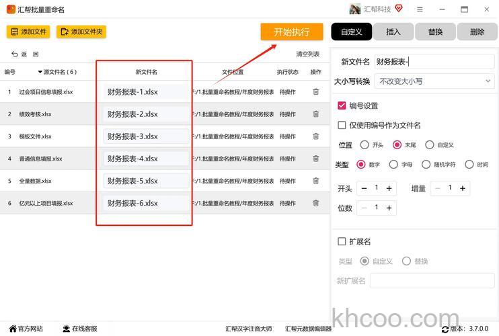Edit new name 财务报表-6.xlsx
This screenshot has height=336, width=499.
147,203
